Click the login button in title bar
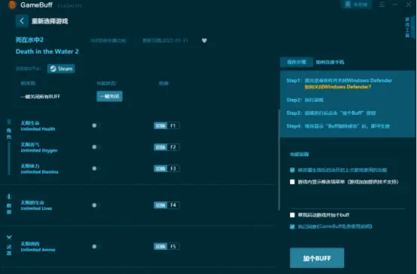 356,5
